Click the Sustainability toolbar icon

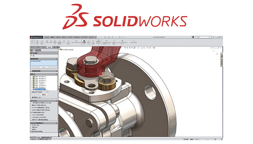[x=133, y=42]
